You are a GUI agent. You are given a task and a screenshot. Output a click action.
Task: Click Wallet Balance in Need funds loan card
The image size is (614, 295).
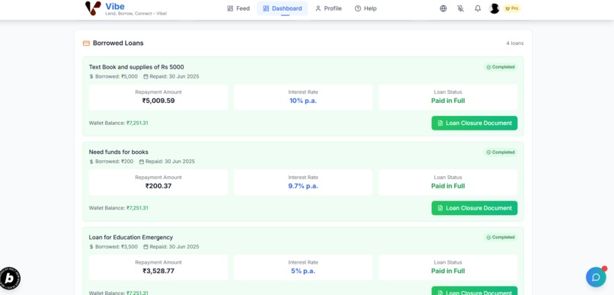pos(118,208)
